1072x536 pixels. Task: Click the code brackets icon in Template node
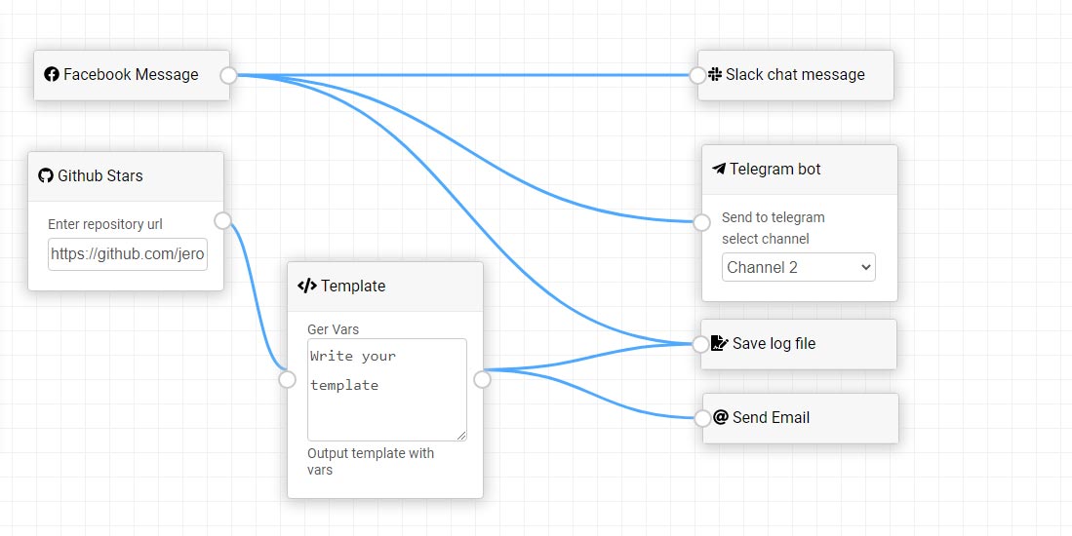(307, 286)
